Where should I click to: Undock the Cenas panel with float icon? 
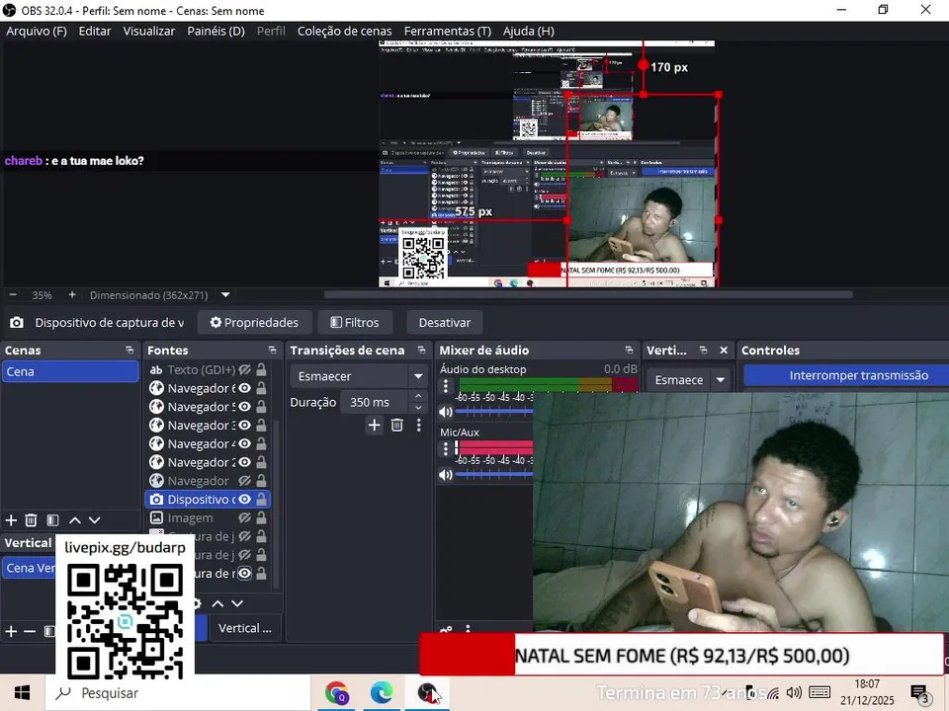coord(129,350)
